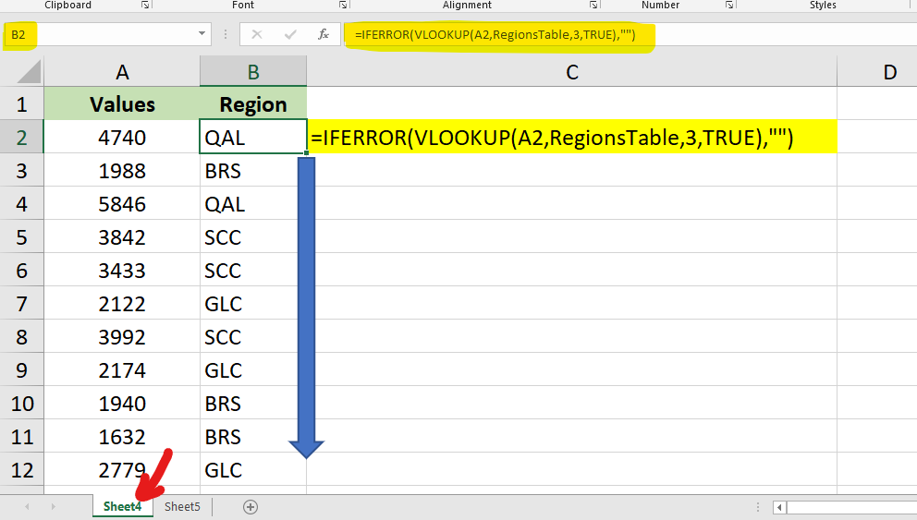The width and height of the screenshot is (917, 520).
Task: Click the previous sheet navigation arrow
Action: click(27, 506)
